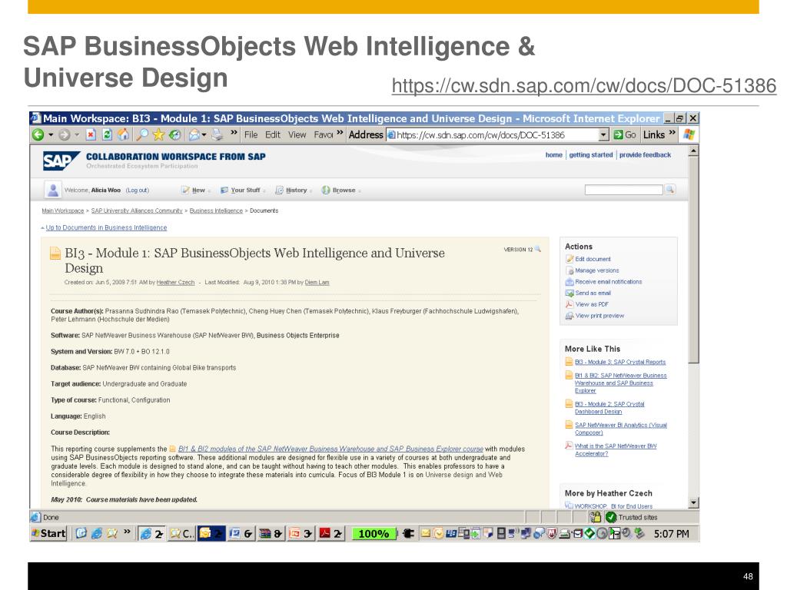The width and height of the screenshot is (787, 590).
Task: Expand the quick launch overflow chevron in taskbar
Action: click(x=127, y=532)
